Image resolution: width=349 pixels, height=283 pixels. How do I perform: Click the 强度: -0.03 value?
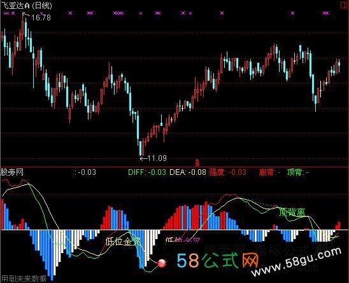tap(227, 172)
